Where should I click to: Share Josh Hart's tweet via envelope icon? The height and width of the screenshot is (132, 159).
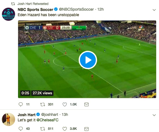pyautogui.click(x=87, y=129)
